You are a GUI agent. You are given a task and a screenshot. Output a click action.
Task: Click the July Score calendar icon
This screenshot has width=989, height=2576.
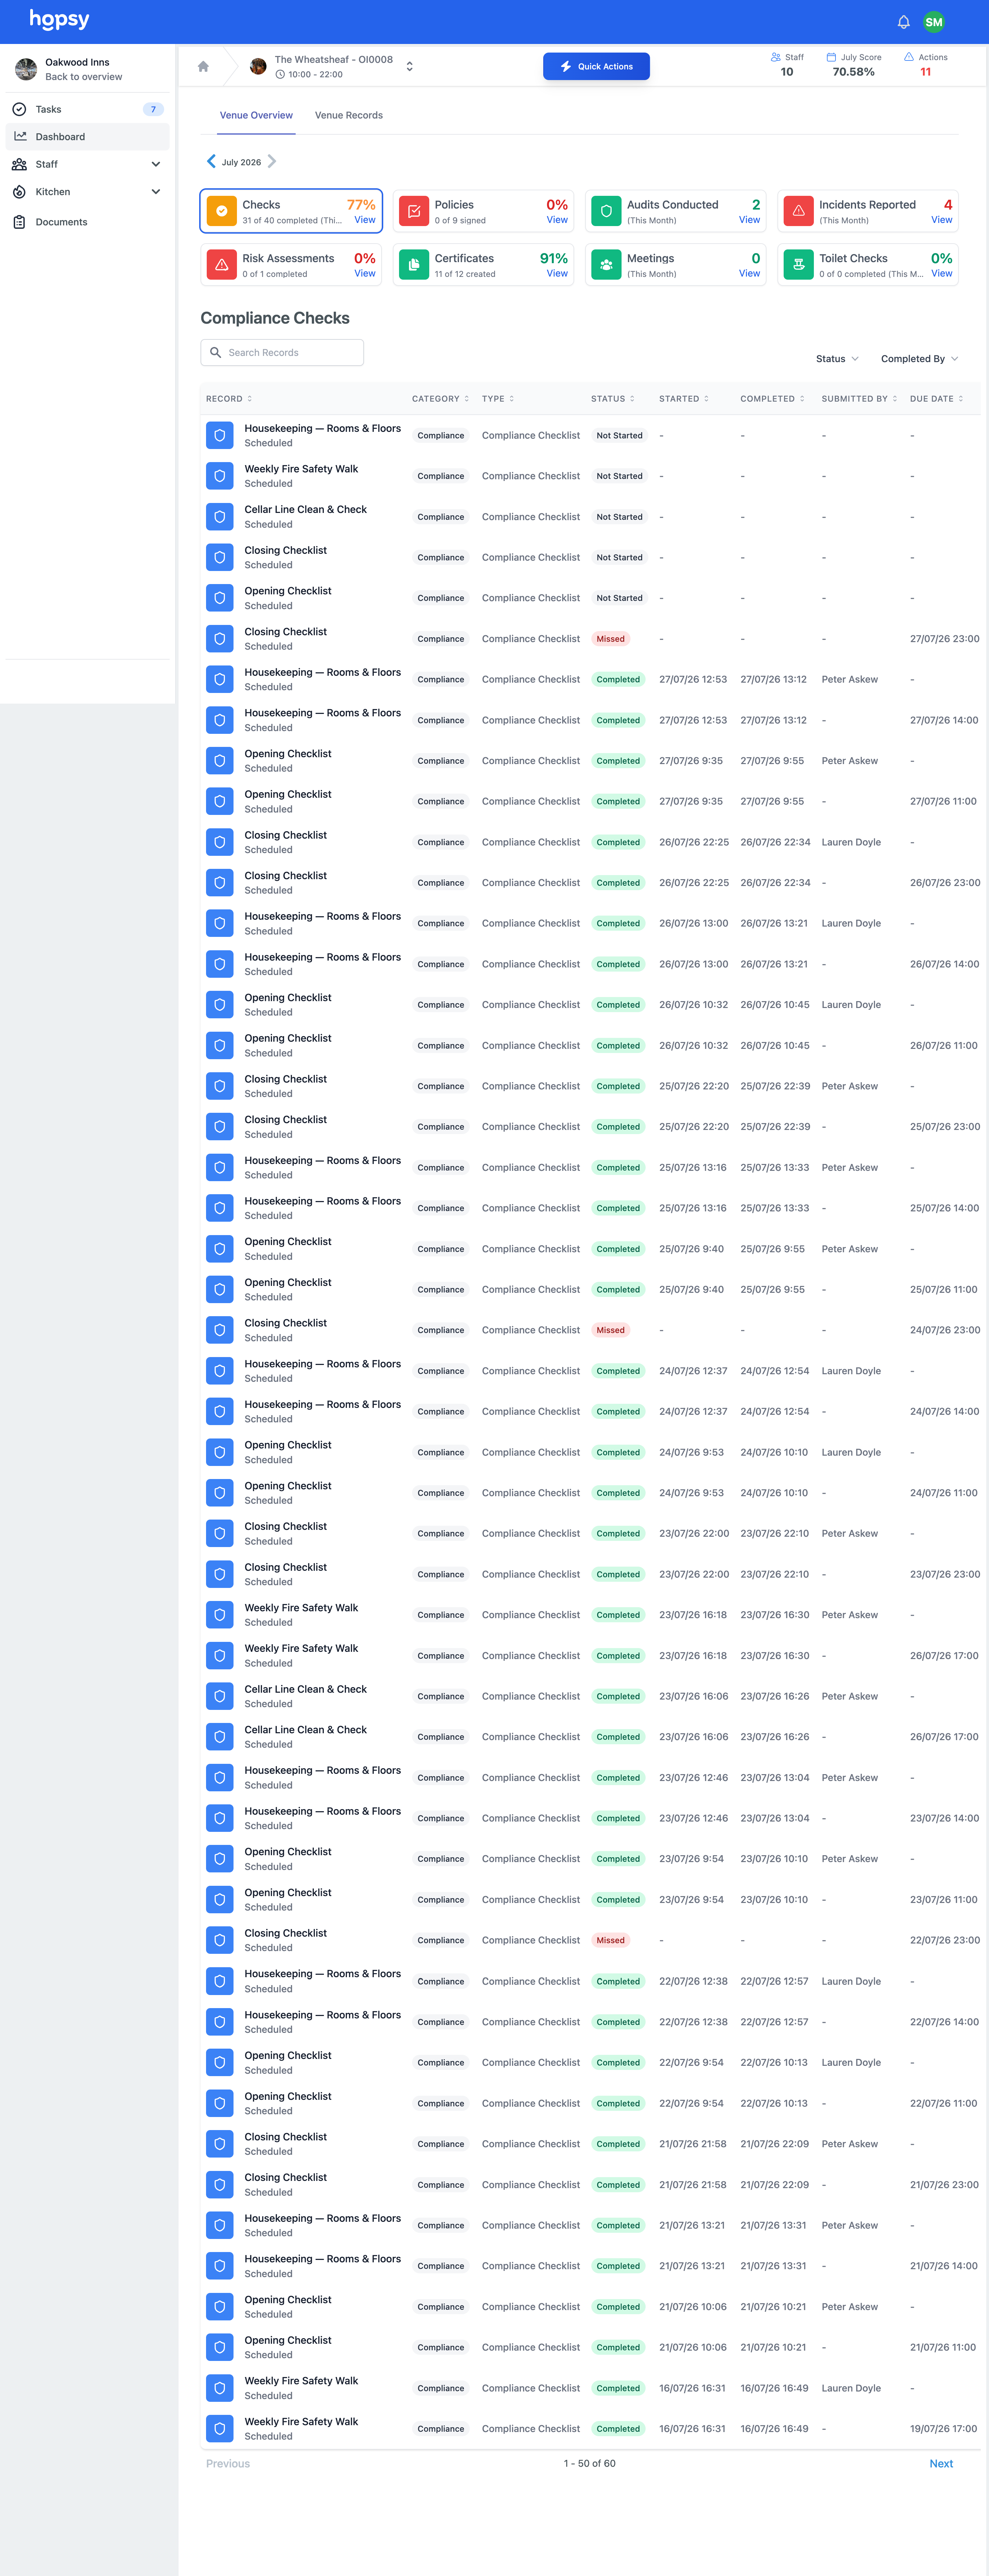831,57
